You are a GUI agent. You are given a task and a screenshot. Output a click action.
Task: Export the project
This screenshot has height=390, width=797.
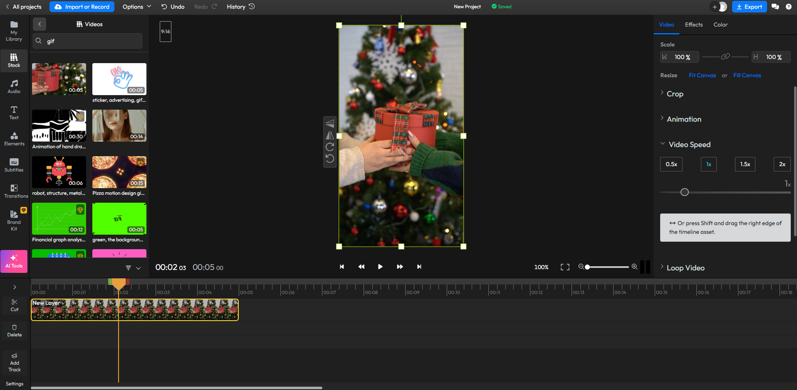click(749, 7)
